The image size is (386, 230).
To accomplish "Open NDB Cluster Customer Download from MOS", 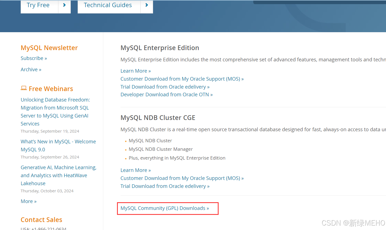I will point(182,178).
